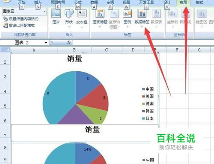Expand the Shapes (形状) dropdown arrow
The height and width of the screenshot is (164, 214).
click(x=69, y=27)
